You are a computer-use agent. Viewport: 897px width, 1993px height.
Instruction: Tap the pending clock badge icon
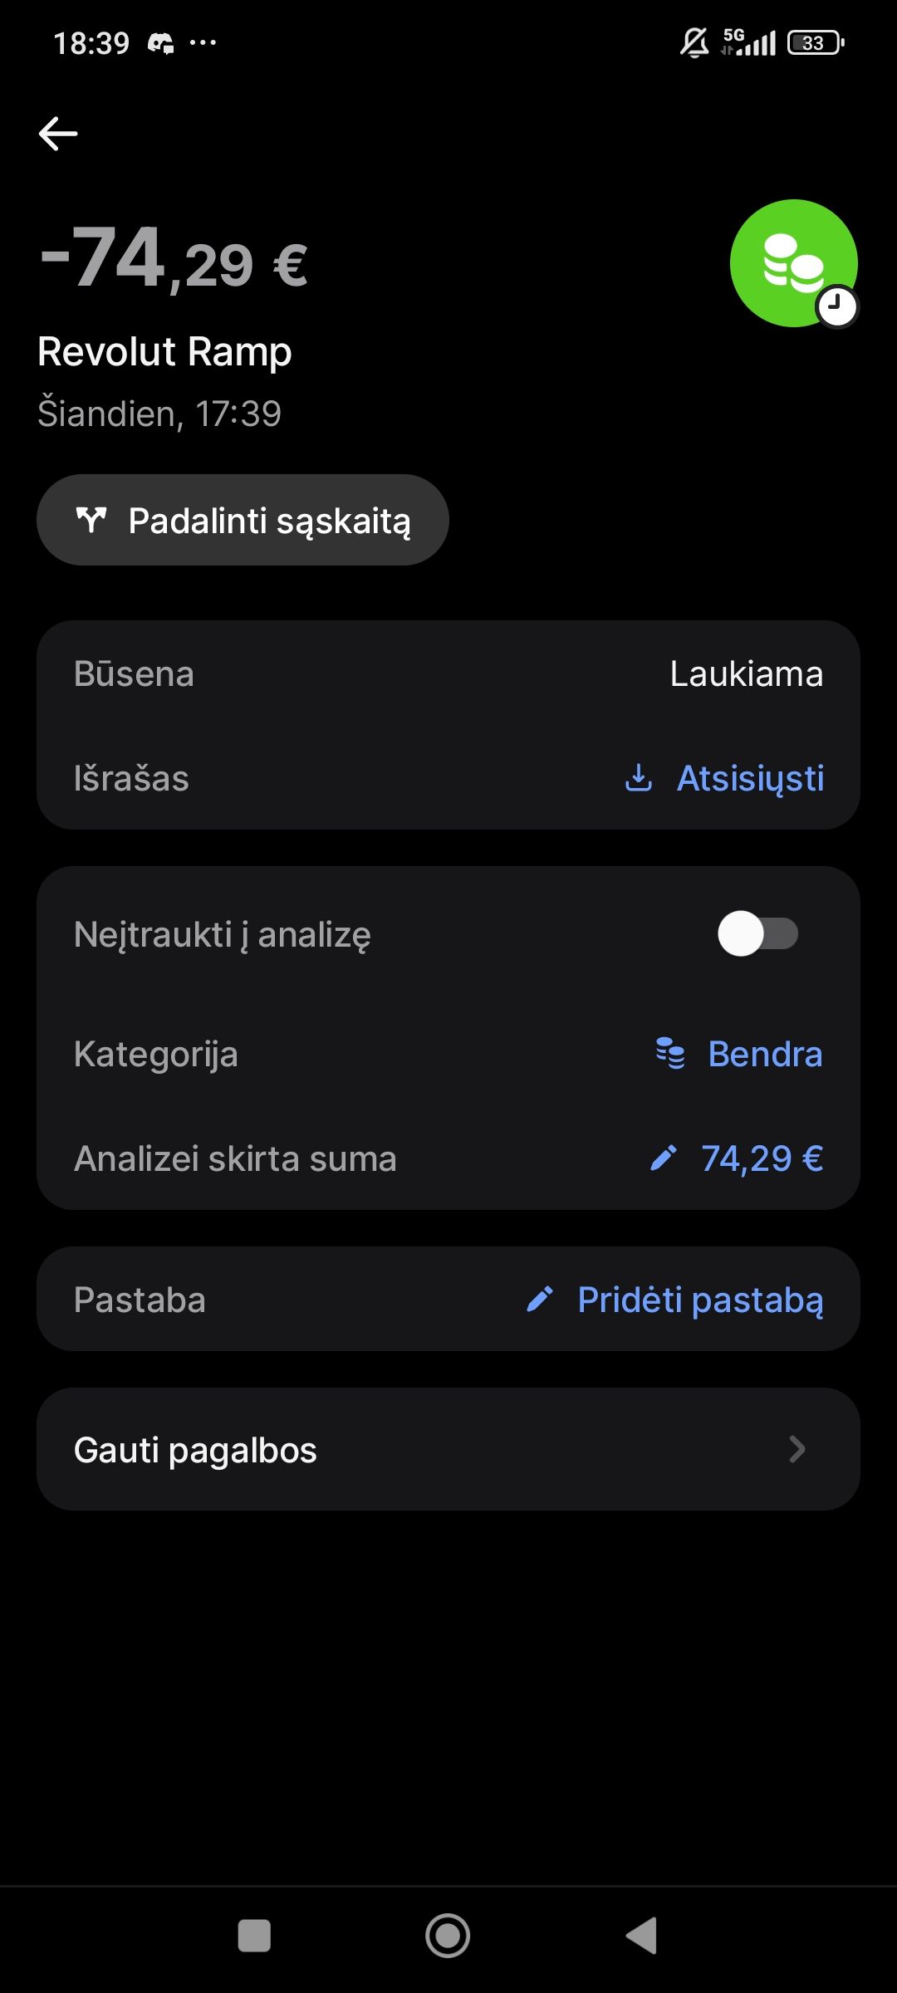(837, 307)
